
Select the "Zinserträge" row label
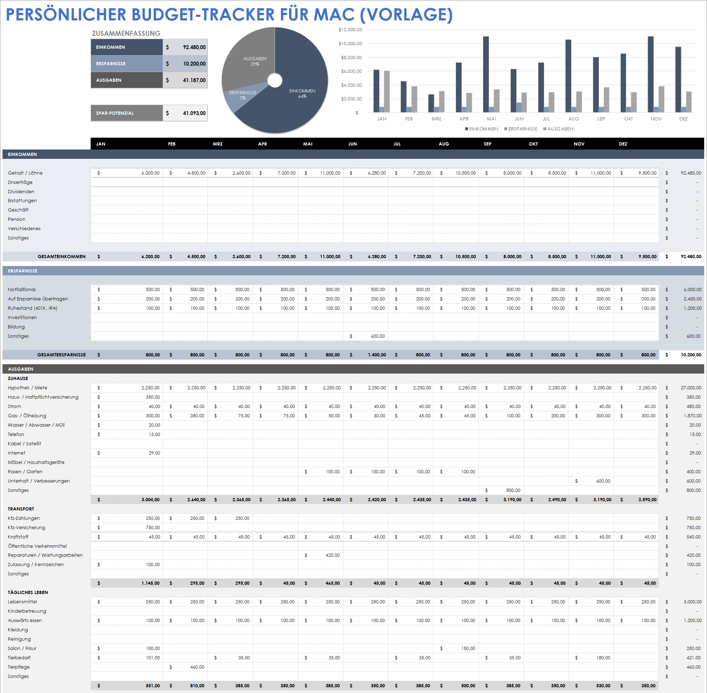pos(20,182)
